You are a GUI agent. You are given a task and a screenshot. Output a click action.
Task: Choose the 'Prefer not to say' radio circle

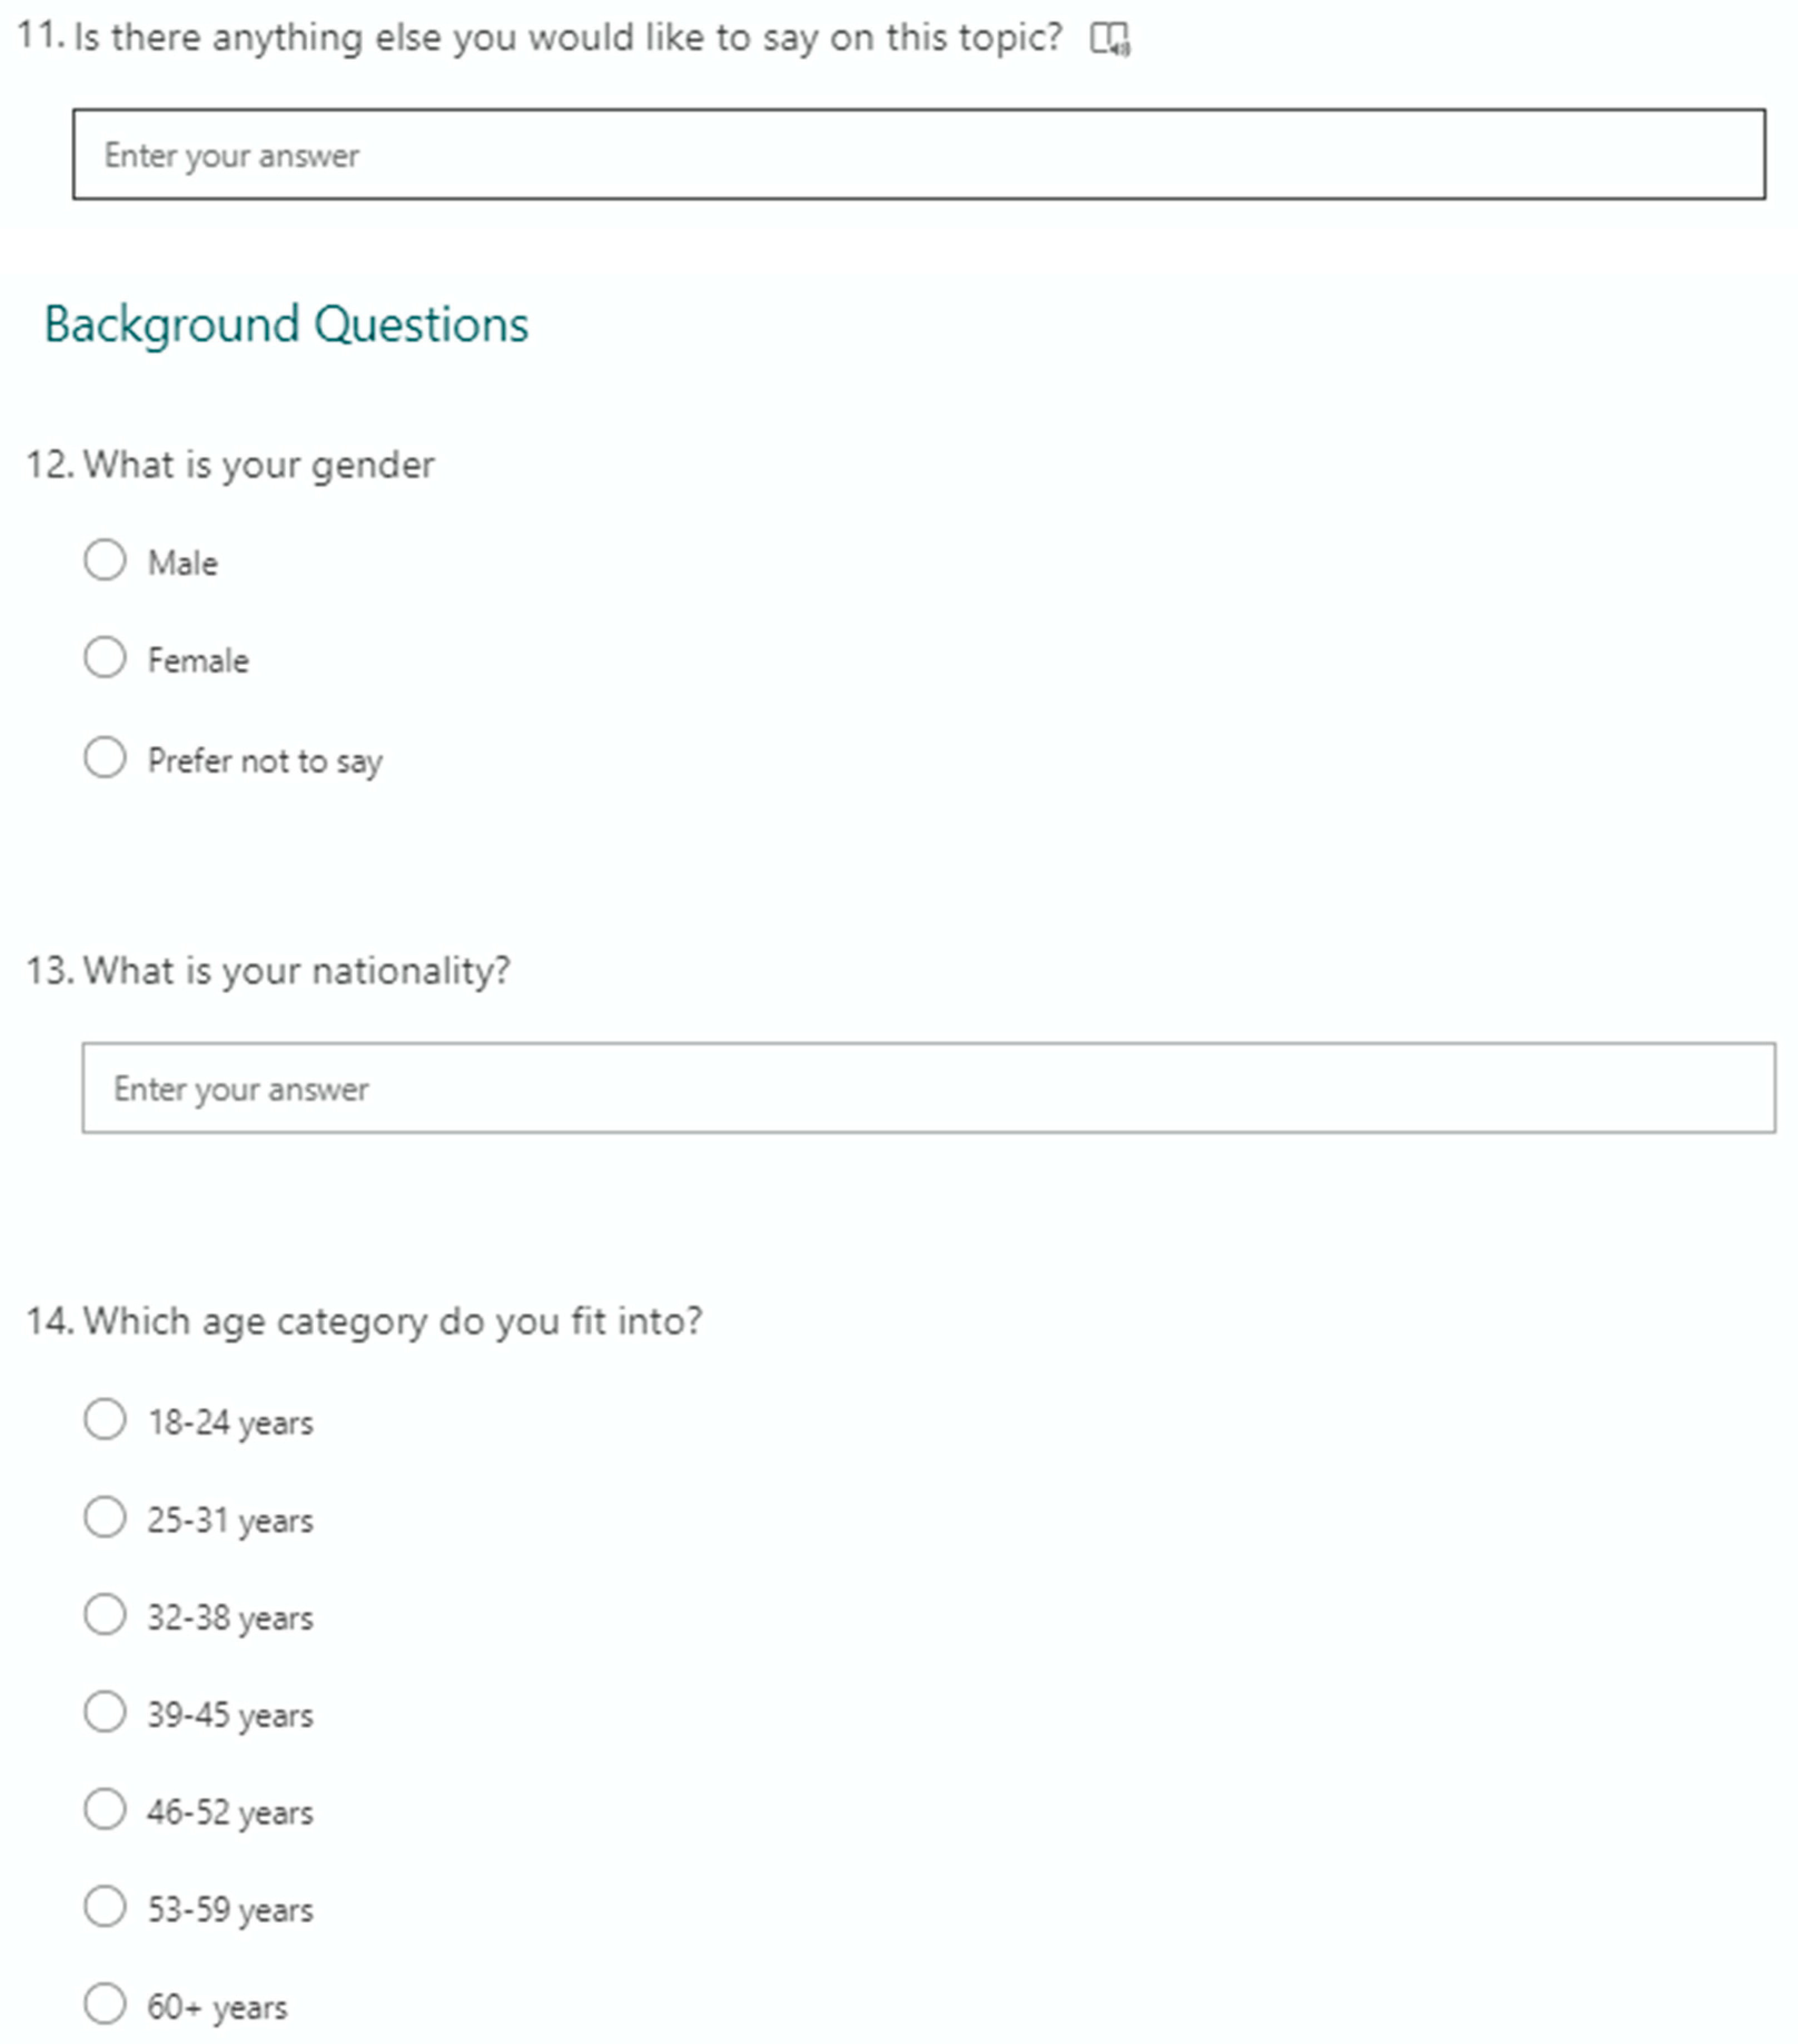(x=105, y=758)
